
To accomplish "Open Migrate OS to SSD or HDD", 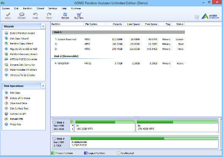I will pyautogui.click(x=24, y=49).
